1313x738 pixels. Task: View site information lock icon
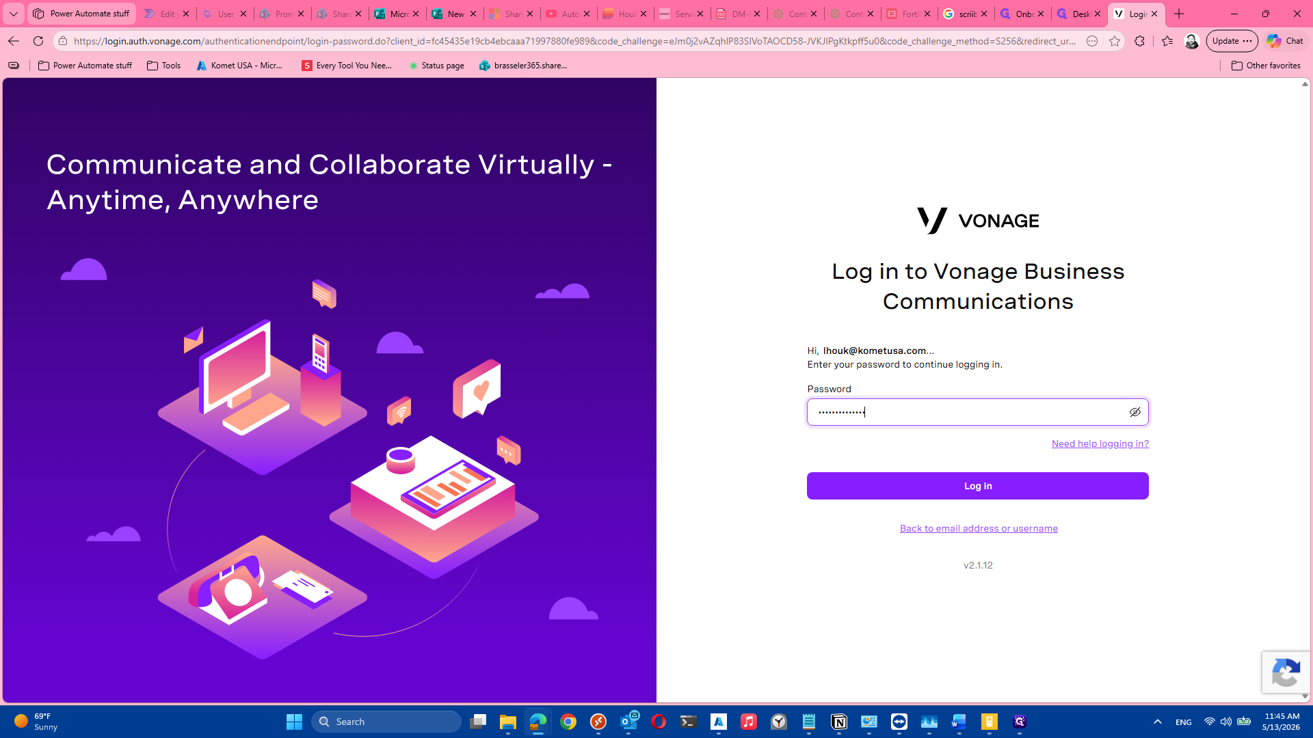(63, 41)
